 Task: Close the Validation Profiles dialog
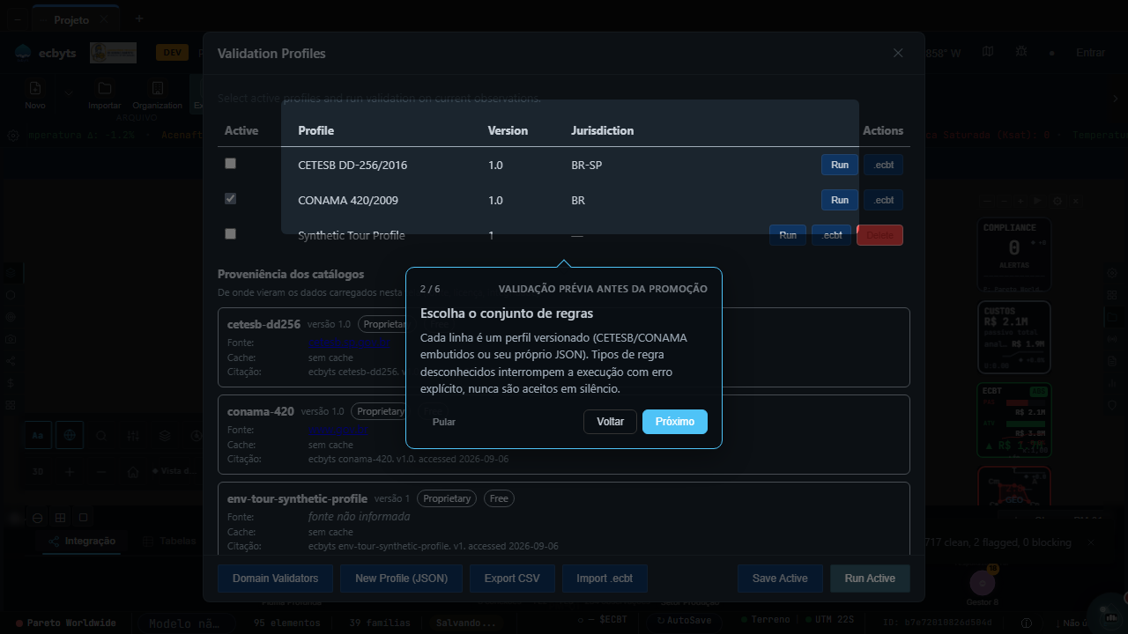[x=898, y=53]
